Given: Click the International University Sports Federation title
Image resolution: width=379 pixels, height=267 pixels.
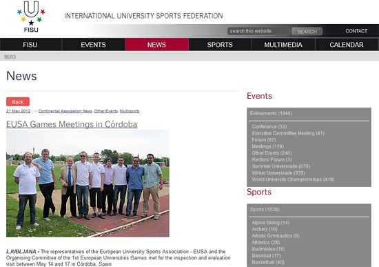Looking at the screenshot, I should tap(143, 16).
